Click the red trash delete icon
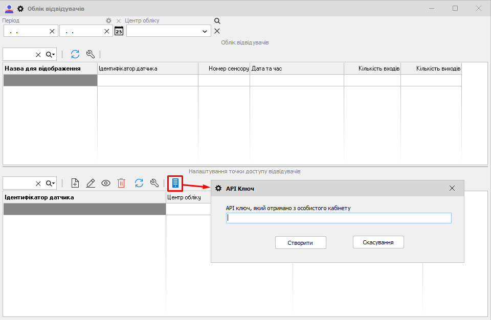Image resolution: width=491 pixels, height=320 pixels. pyautogui.click(x=121, y=183)
